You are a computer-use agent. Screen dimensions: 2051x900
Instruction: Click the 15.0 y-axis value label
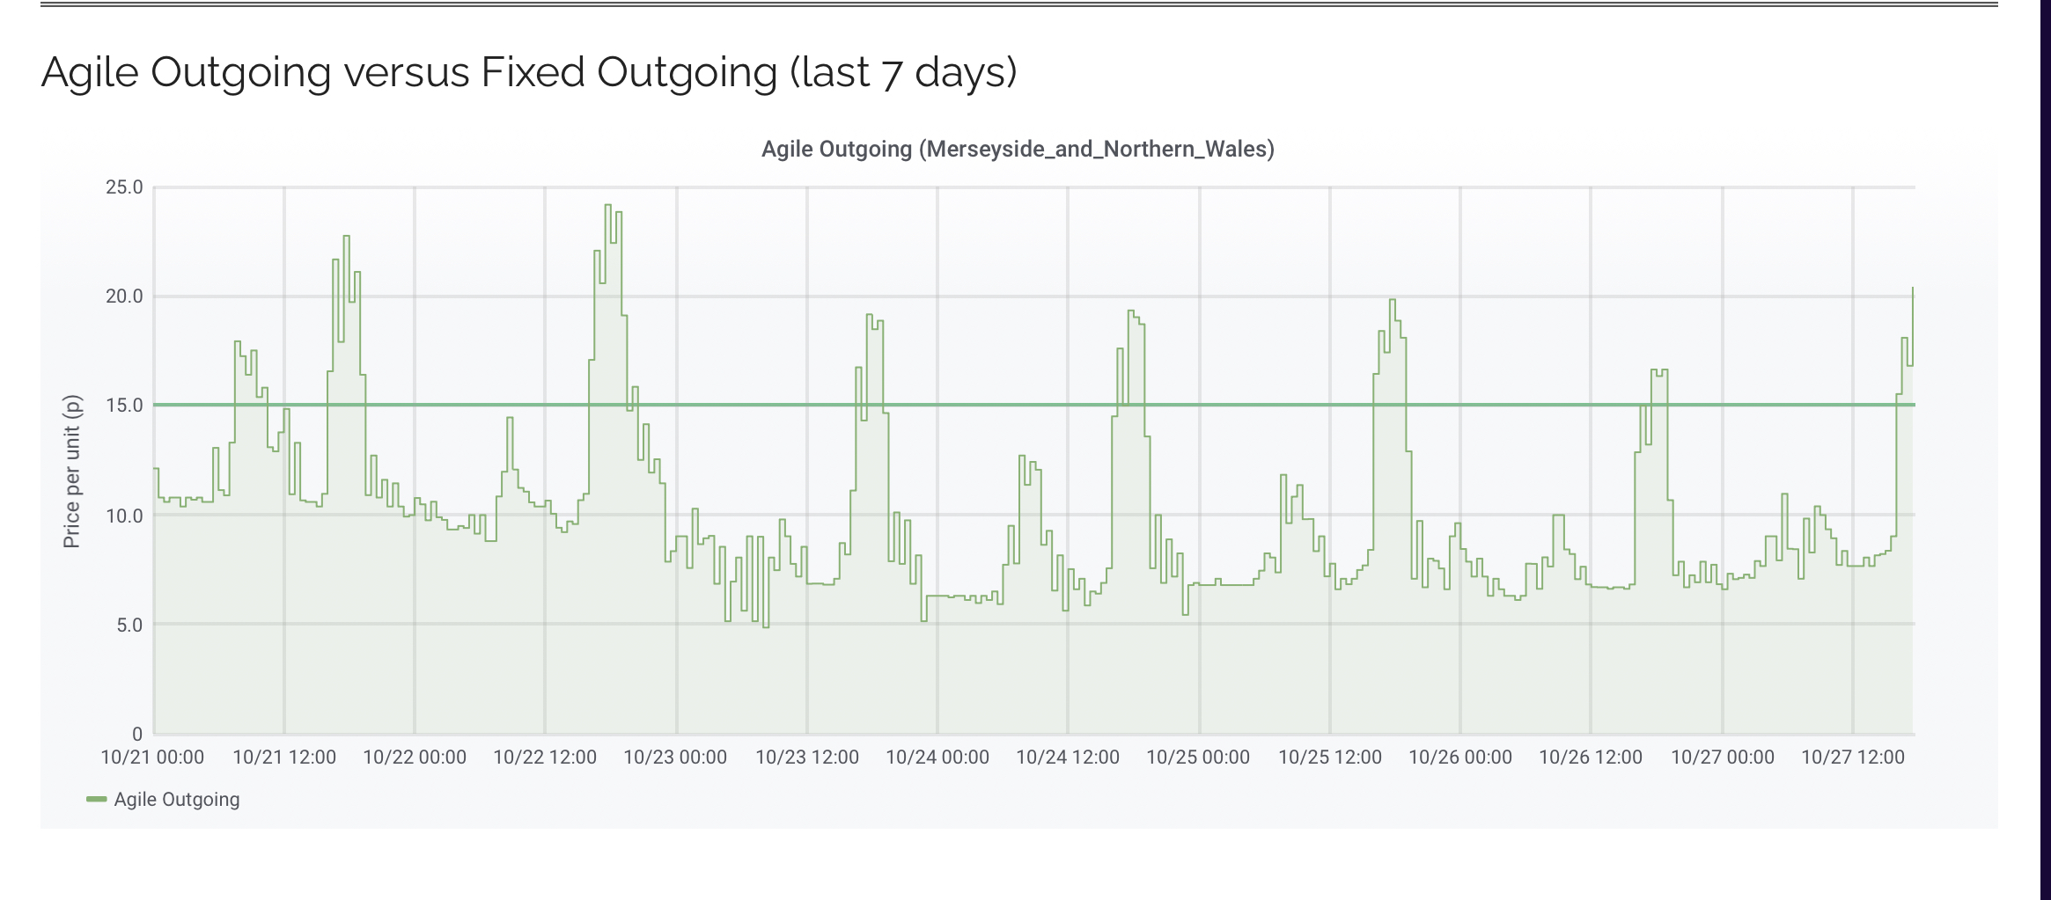pos(124,406)
